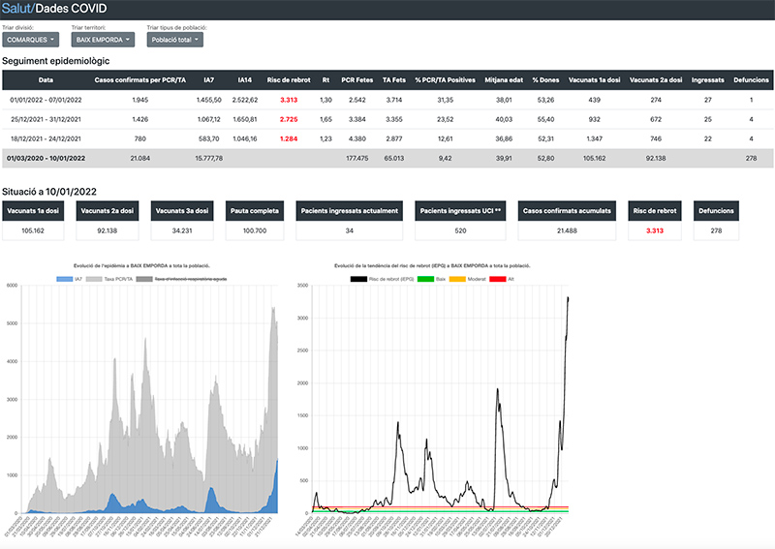The width and height of the screenshot is (775, 549).
Task: Click the Pauta completa card header
Action: point(255,211)
